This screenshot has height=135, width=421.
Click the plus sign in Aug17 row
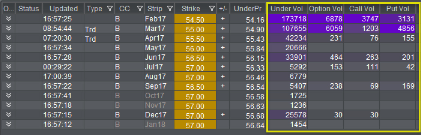pyautogui.click(x=223, y=76)
